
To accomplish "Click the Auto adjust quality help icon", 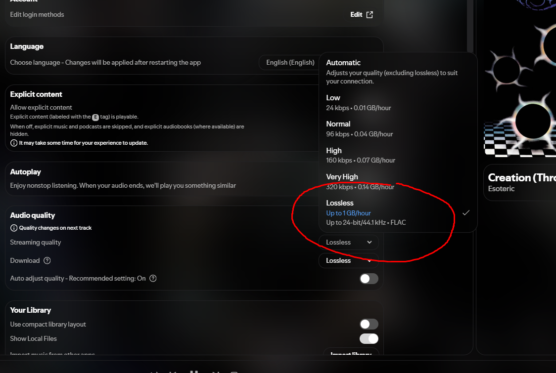I will 153,279.
